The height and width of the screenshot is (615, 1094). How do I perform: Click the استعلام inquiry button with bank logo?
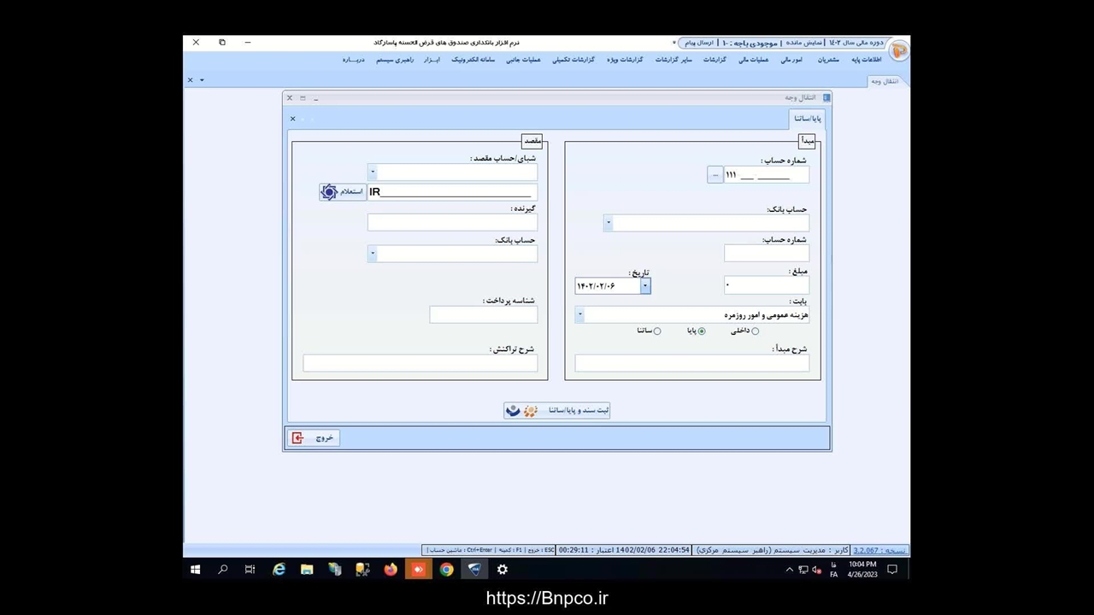click(342, 192)
